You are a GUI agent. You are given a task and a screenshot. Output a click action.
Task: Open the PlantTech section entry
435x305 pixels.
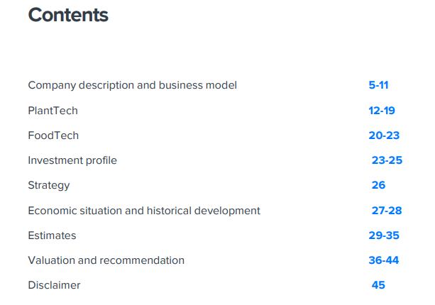[53, 111]
